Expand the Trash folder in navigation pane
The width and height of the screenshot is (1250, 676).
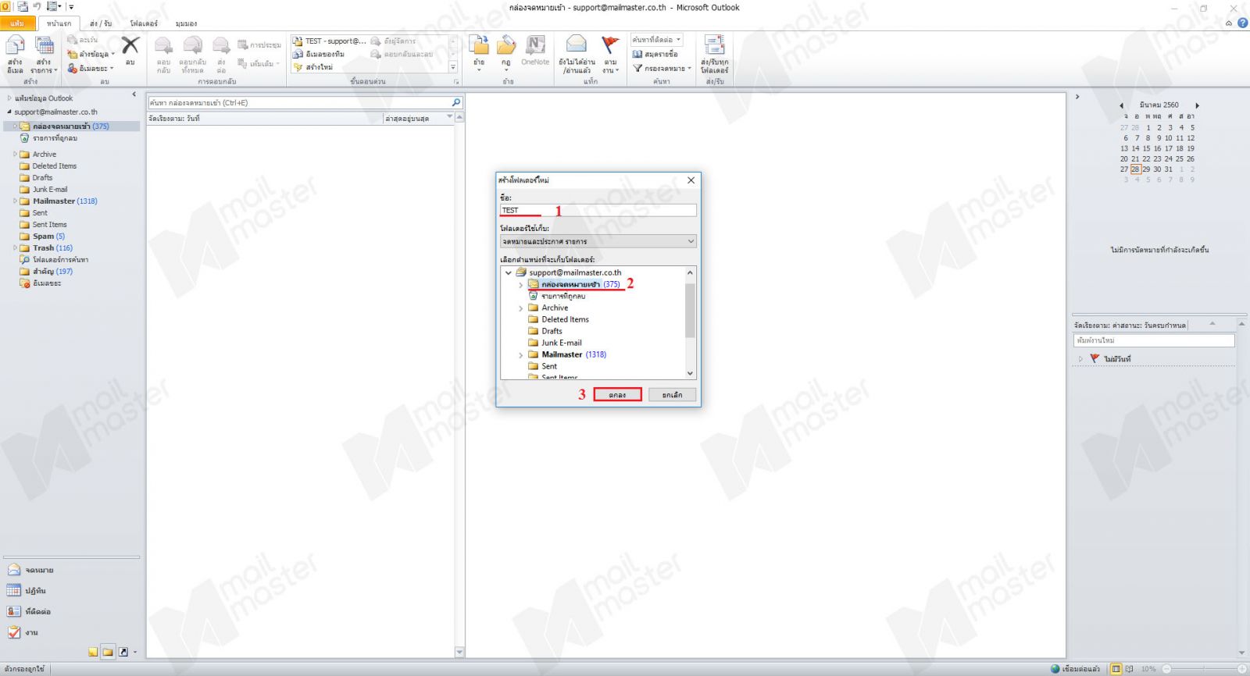pyautogui.click(x=15, y=247)
